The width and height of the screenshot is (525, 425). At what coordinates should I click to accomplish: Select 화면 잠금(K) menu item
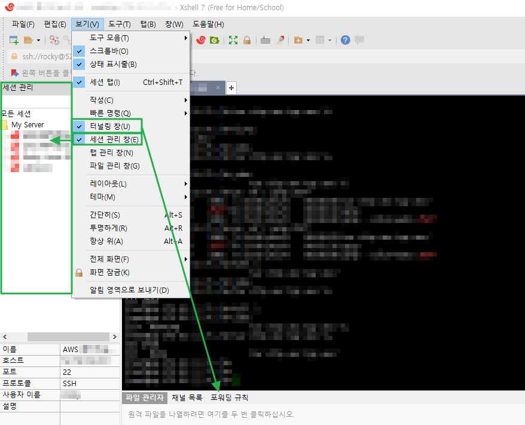pyautogui.click(x=131, y=272)
